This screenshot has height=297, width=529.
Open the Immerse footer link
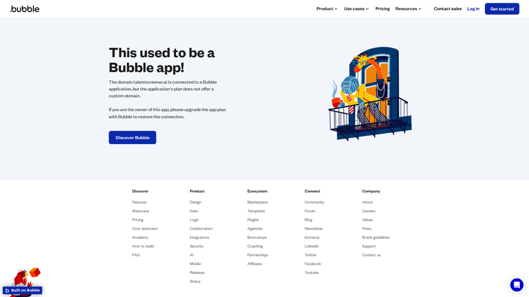point(312,237)
